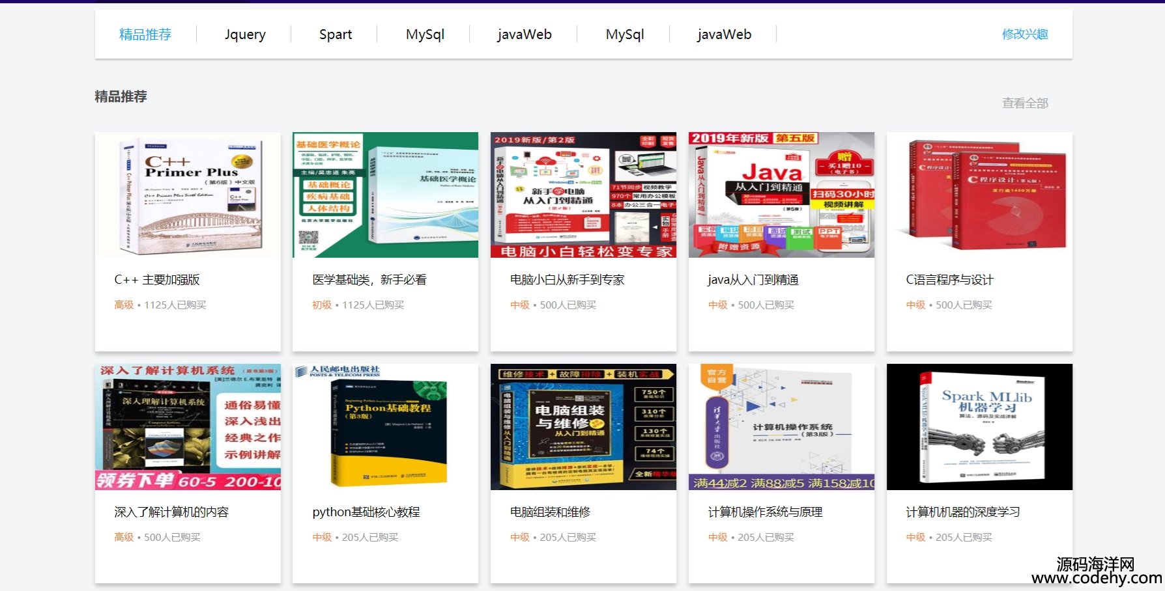This screenshot has height=591, width=1165.
Task: Open the red C程序设计 book cover
Action: pos(979,195)
